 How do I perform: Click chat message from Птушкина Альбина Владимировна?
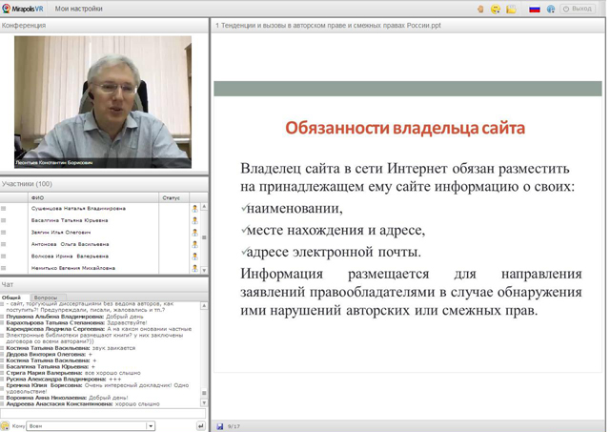(x=74, y=317)
